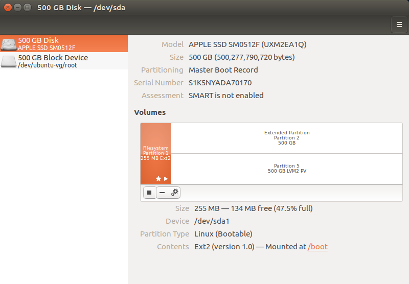Select the Extended Partition 2 volume
The image size is (409, 284).
click(286, 138)
